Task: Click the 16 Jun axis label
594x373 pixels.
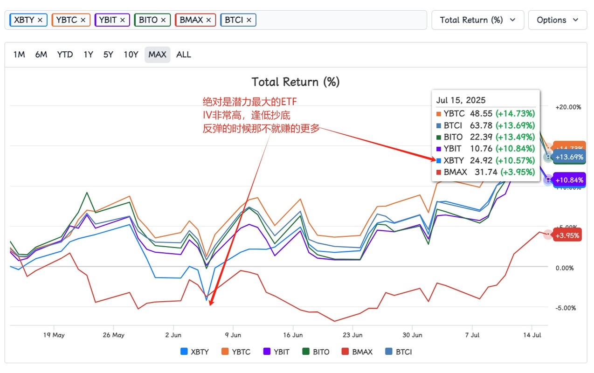Action: tap(293, 335)
